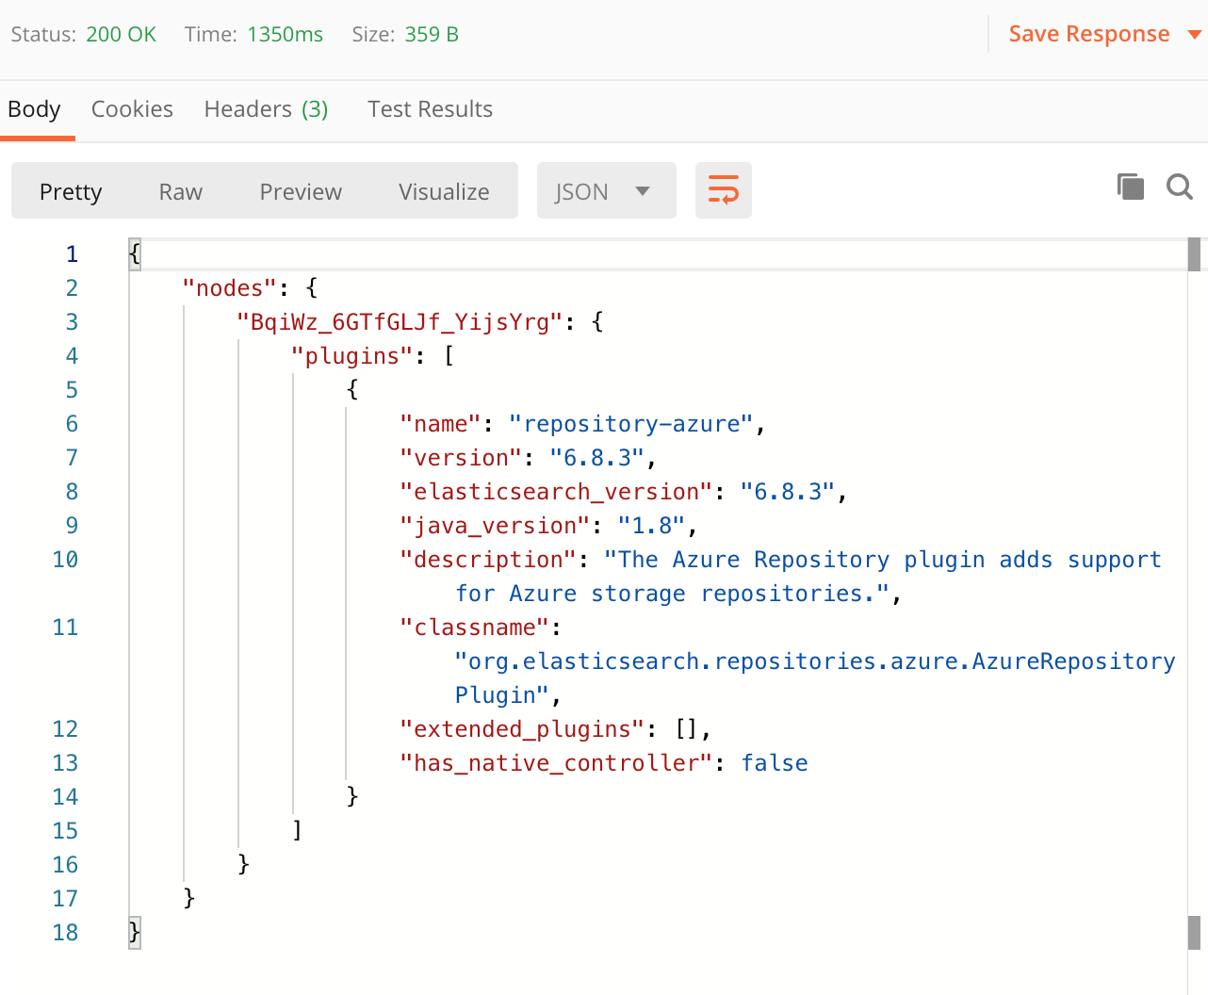Switch to Pretty view mode
Image resolution: width=1208 pixels, height=995 pixels.
tap(70, 191)
